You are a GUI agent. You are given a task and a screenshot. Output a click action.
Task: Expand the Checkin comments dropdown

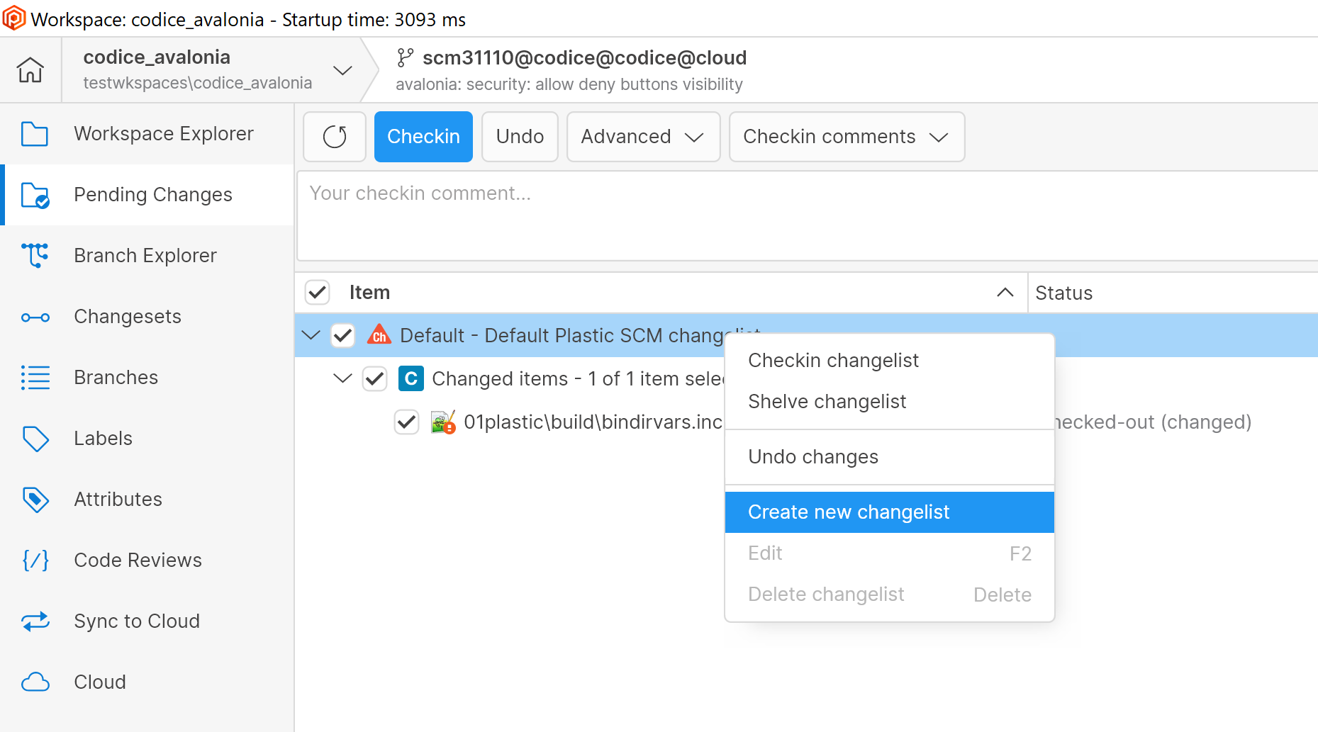click(846, 136)
